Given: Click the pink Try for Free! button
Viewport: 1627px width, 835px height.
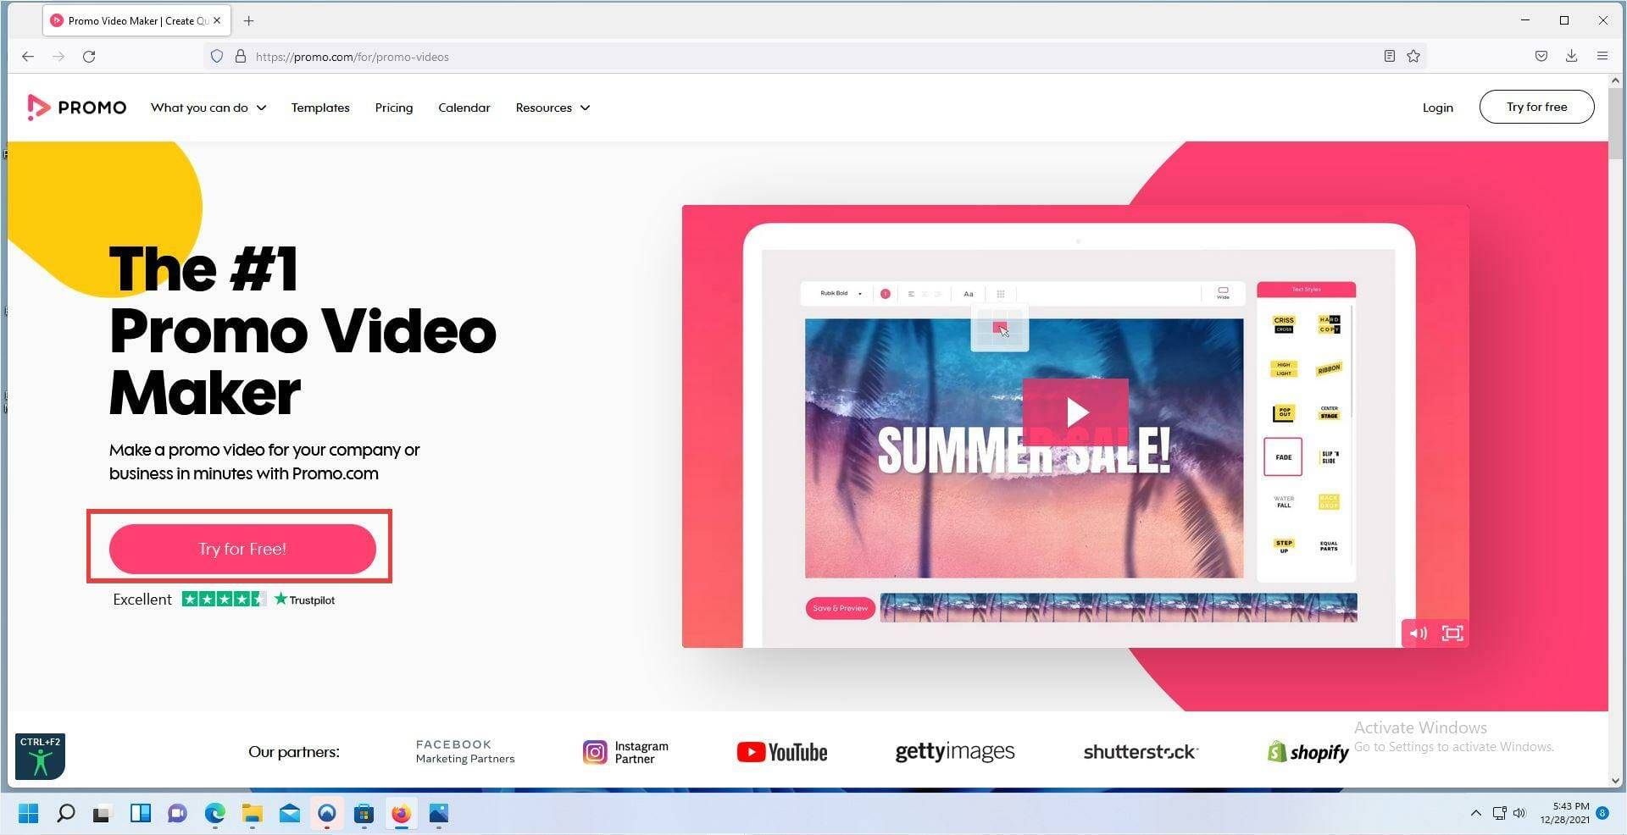Looking at the screenshot, I should point(242,549).
